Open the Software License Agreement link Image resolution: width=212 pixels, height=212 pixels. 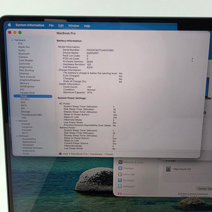pos(193,194)
